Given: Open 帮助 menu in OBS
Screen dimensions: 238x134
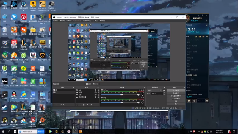Looking at the screenshot, I should point(102,21).
